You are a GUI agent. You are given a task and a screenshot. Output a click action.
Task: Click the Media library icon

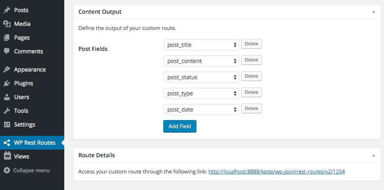(x=7, y=24)
